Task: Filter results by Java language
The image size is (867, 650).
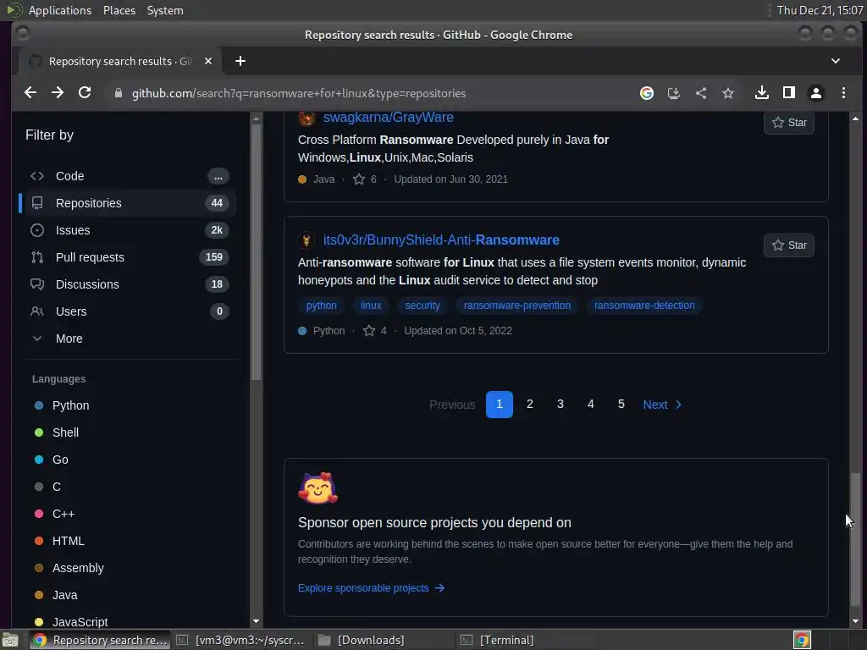Action: point(64,595)
